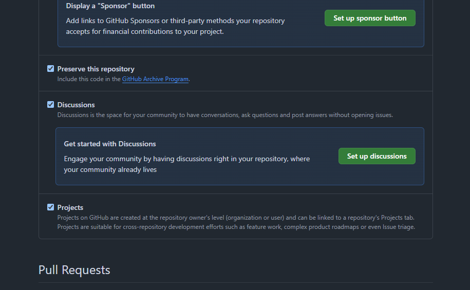This screenshot has height=290, width=470.
Task: Click the "your community already lives" text line
Action: 110,169
